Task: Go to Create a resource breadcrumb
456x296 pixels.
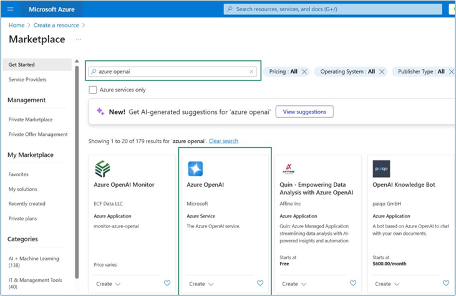Action: coord(56,26)
